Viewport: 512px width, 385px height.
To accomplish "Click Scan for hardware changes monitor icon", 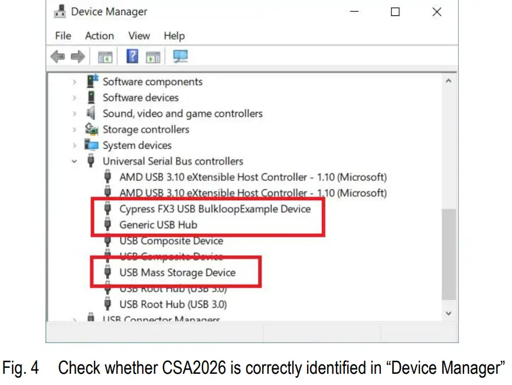I will click(180, 56).
